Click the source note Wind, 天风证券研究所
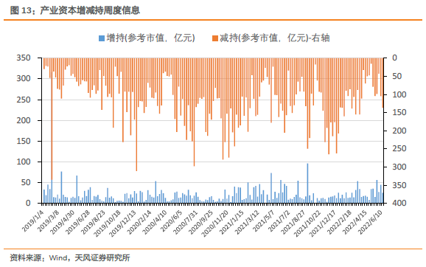This screenshot has height=267, width=426. click(70, 257)
